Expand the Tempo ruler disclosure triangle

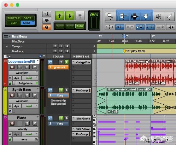click(7, 46)
